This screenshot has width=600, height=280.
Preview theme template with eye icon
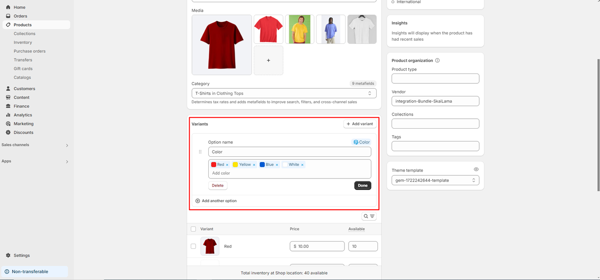476,169
